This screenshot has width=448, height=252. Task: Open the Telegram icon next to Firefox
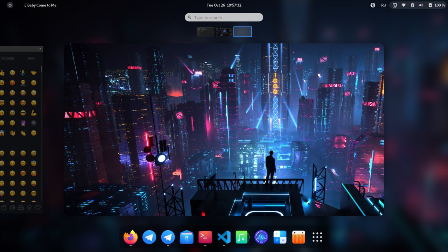coord(149,237)
